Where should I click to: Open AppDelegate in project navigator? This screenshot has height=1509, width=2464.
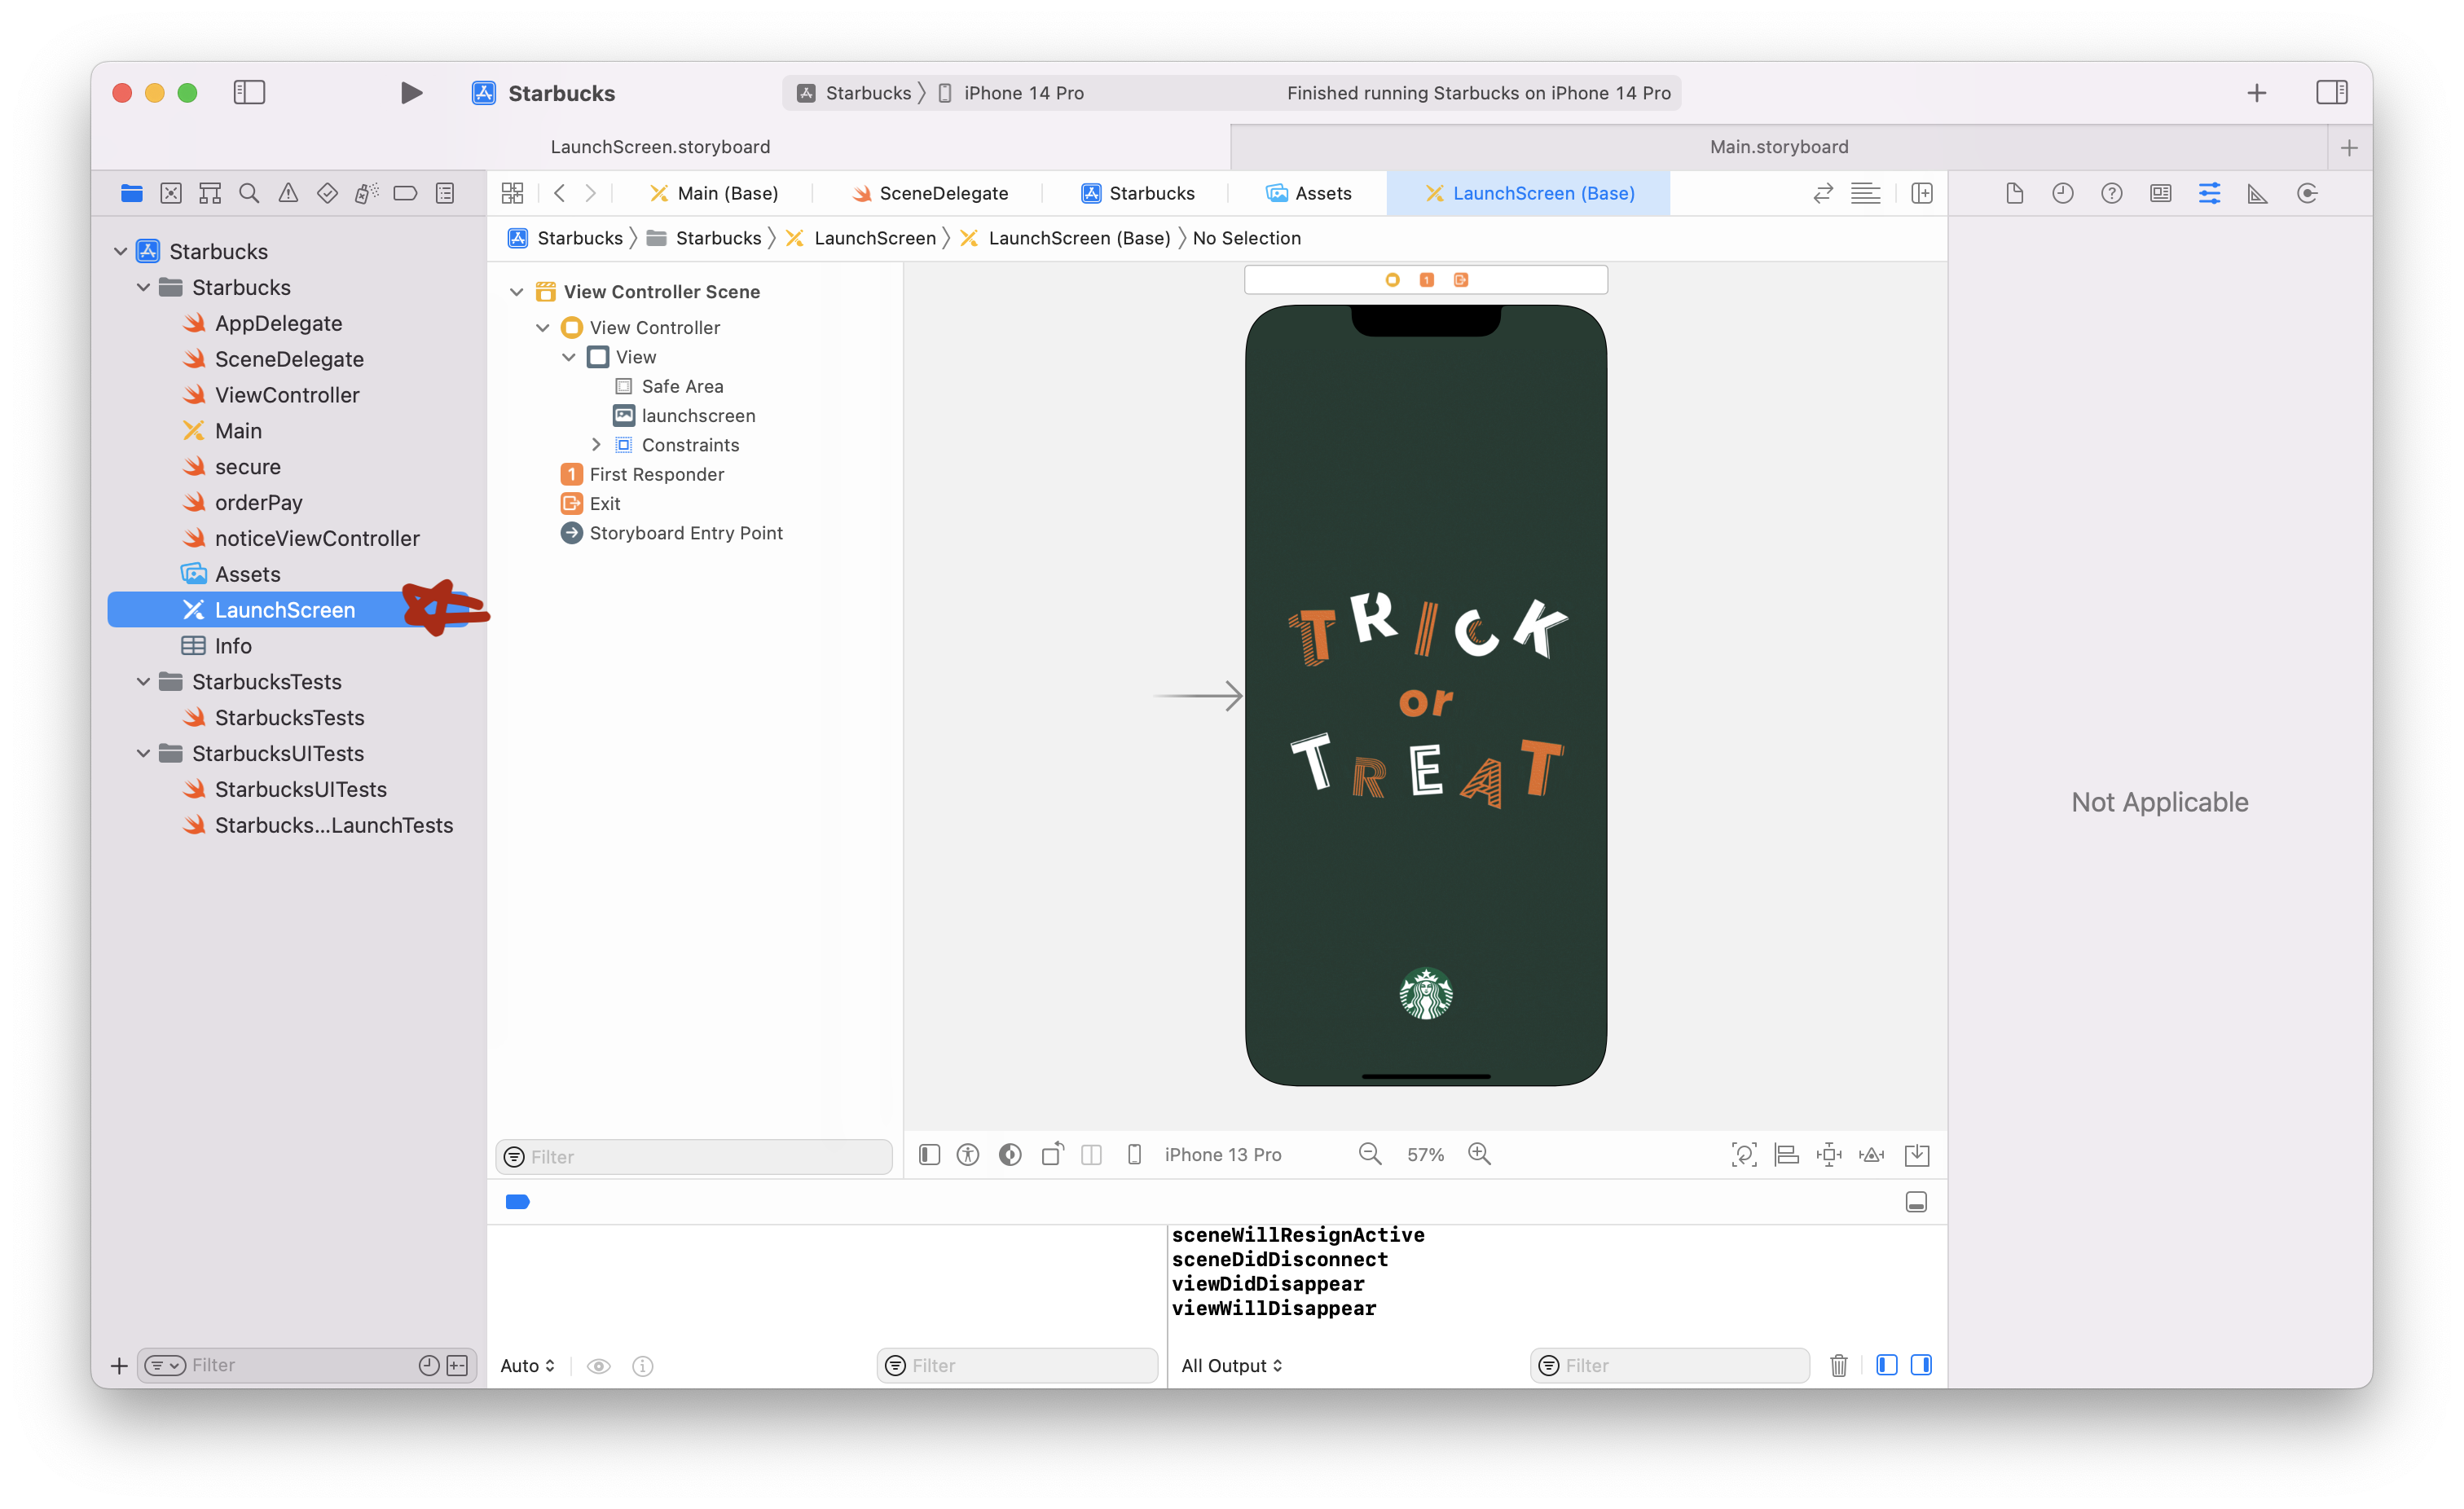(278, 323)
